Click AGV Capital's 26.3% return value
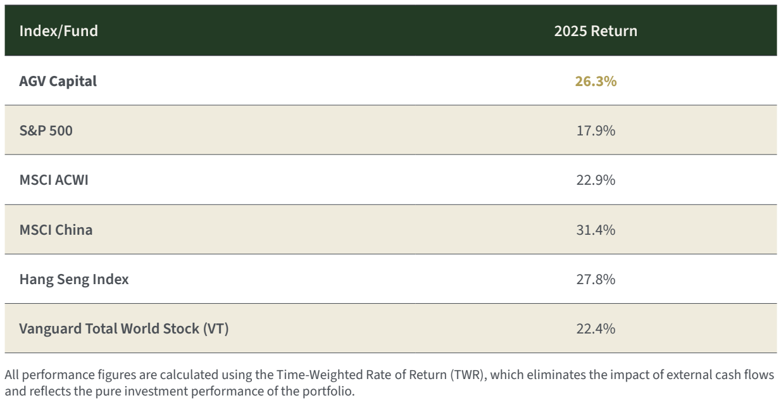This screenshot has height=405, width=781. [x=596, y=81]
